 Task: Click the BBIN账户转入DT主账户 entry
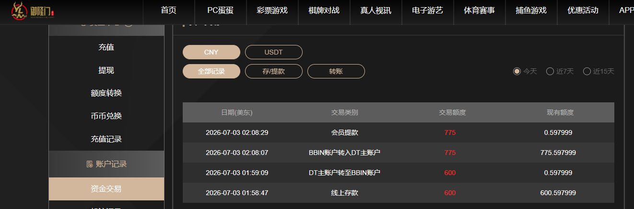point(345,153)
